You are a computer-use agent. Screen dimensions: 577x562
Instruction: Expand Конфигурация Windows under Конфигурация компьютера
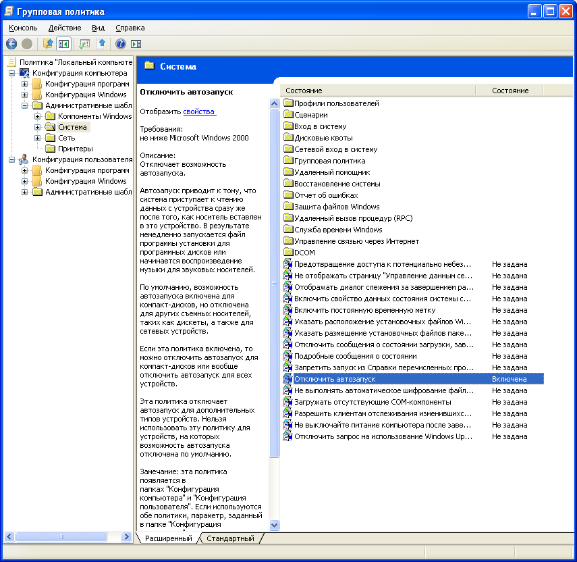[x=25, y=95]
